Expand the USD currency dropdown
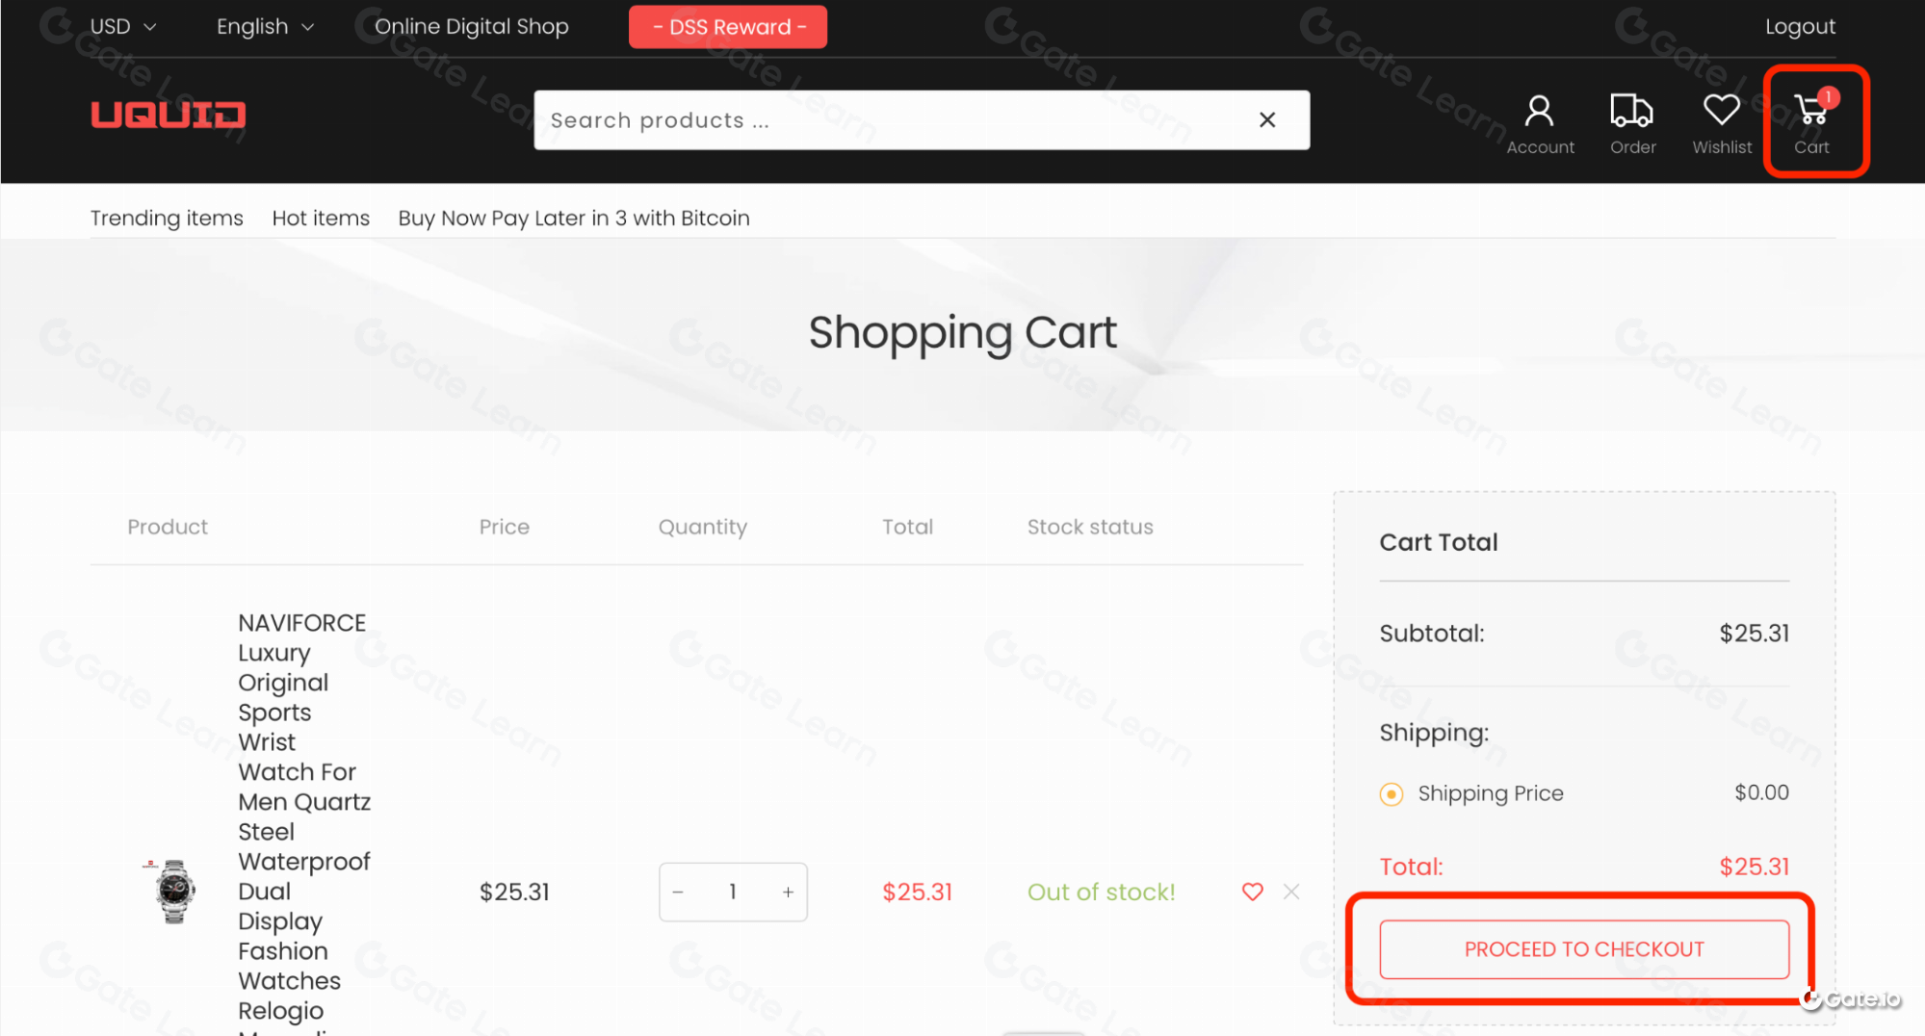 point(123,27)
